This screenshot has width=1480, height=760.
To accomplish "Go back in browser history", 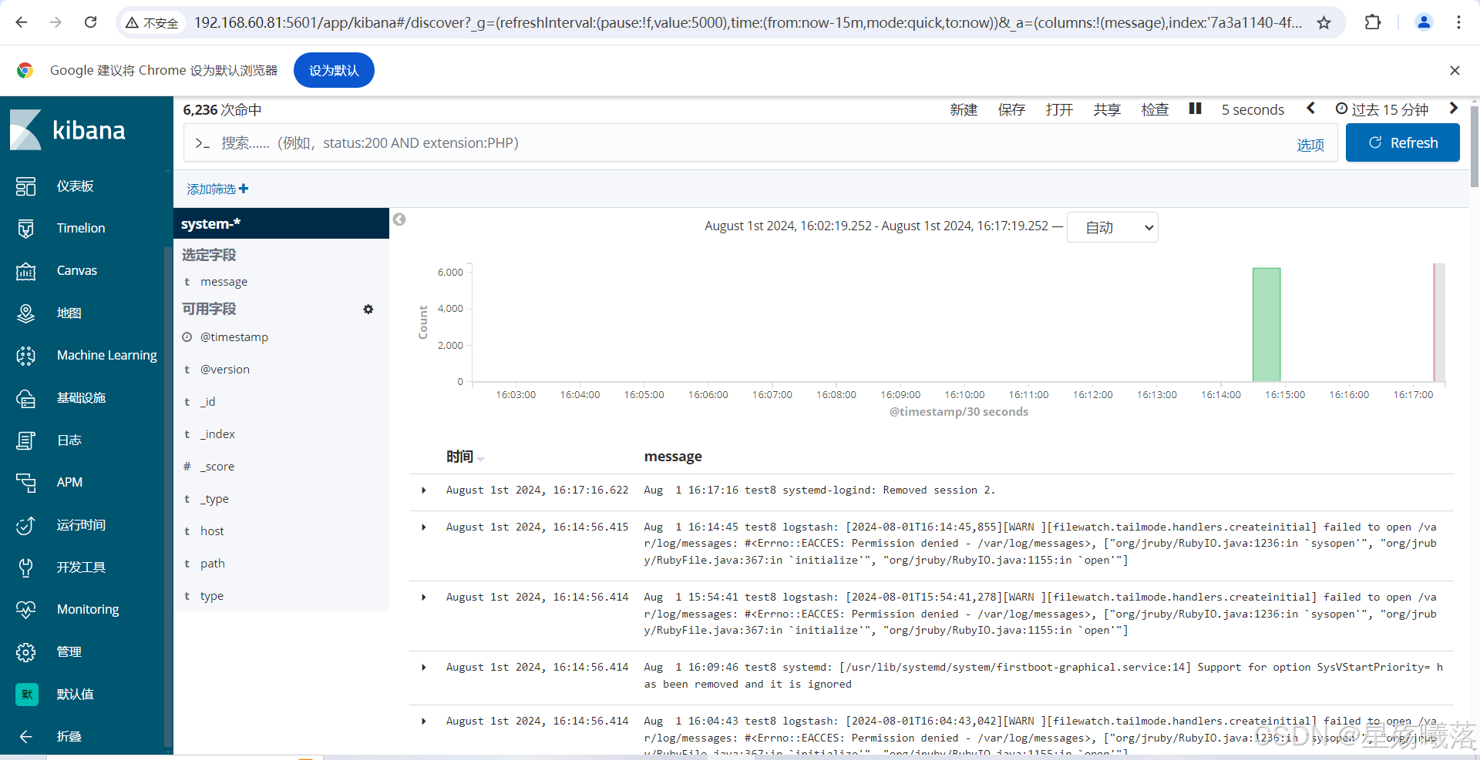I will (x=22, y=22).
